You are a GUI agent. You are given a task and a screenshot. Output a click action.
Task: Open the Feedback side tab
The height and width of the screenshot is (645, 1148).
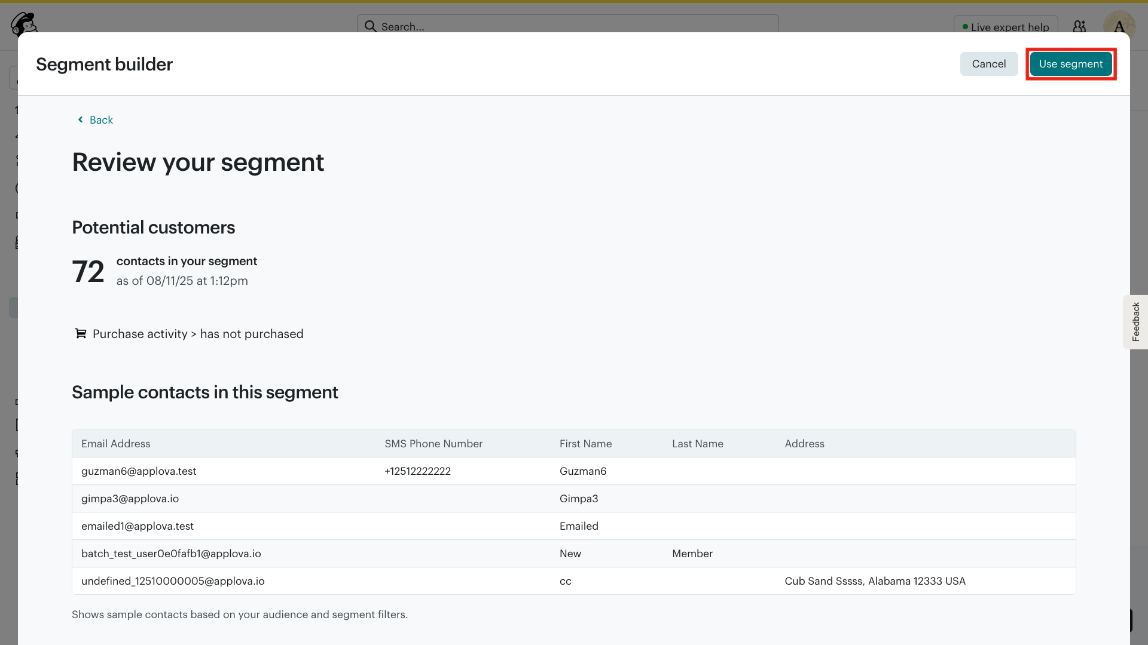[x=1135, y=322]
